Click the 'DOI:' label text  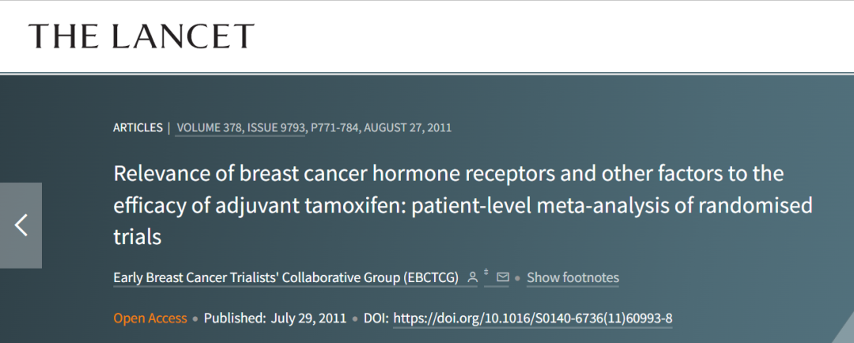click(x=376, y=318)
